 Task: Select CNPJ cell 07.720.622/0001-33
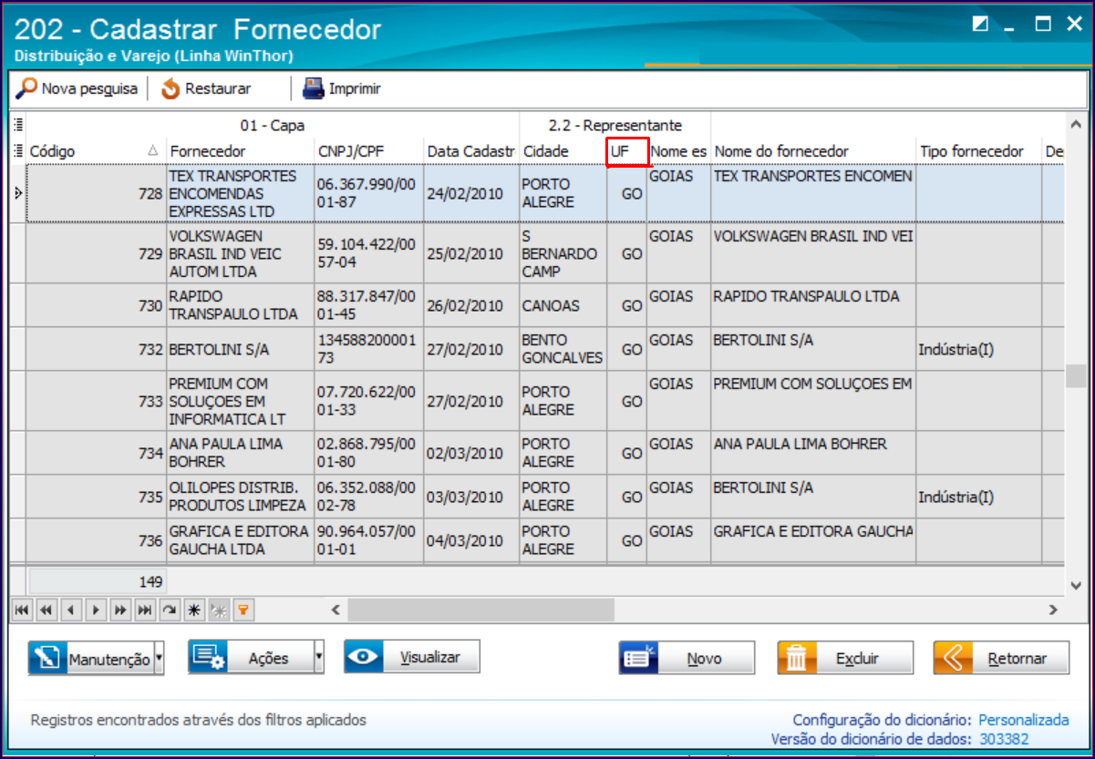pos(369,401)
